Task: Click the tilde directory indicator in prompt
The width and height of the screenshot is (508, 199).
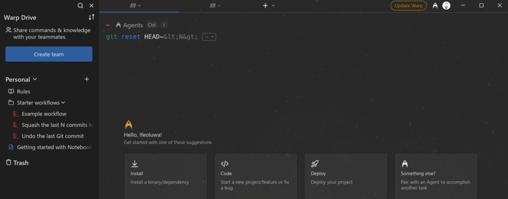Action: point(108,25)
